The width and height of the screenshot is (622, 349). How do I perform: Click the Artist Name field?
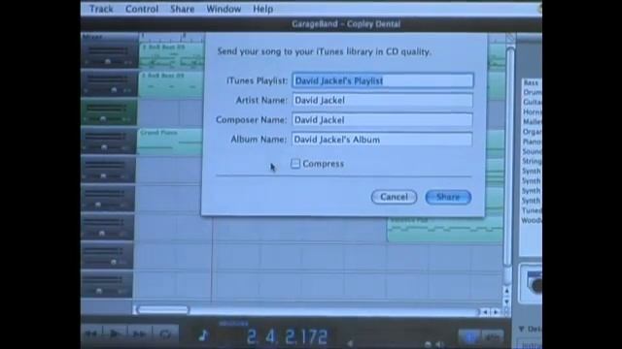(383, 100)
